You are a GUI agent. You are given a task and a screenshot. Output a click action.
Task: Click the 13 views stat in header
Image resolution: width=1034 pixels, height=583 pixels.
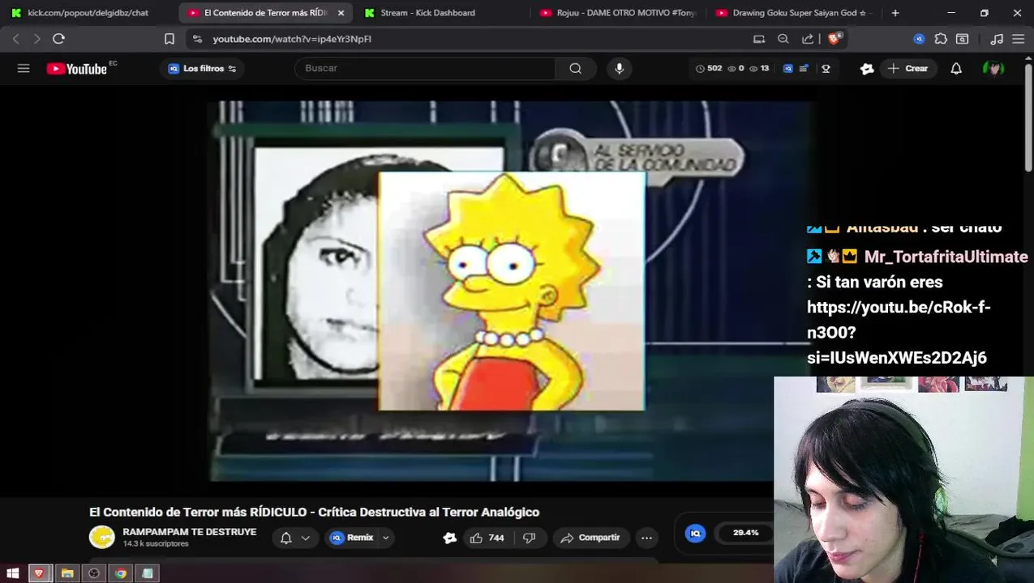click(759, 69)
